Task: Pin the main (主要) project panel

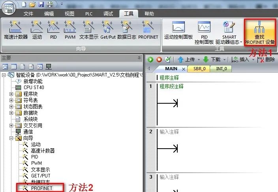Action: [139, 58]
